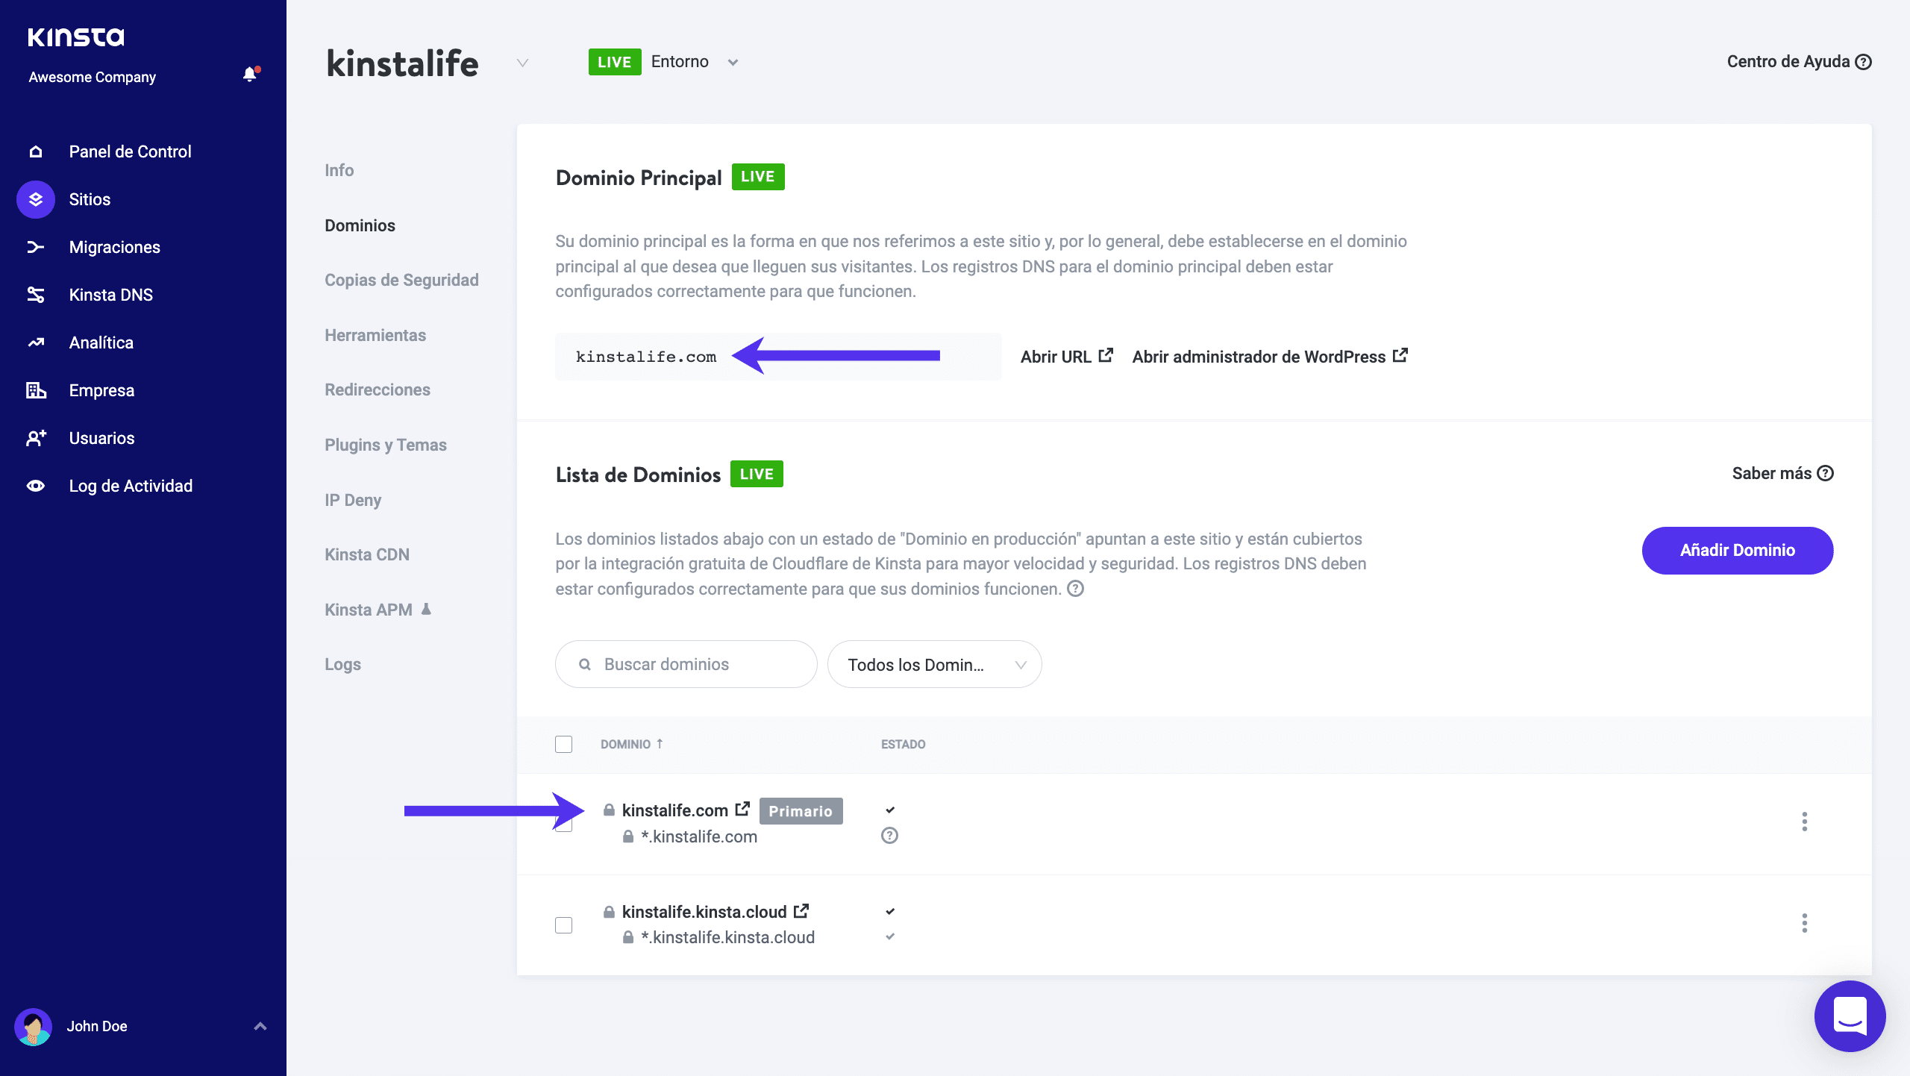1910x1076 pixels.
Task: Toggle the select-all checkbox in domain table header
Action: pos(564,744)
